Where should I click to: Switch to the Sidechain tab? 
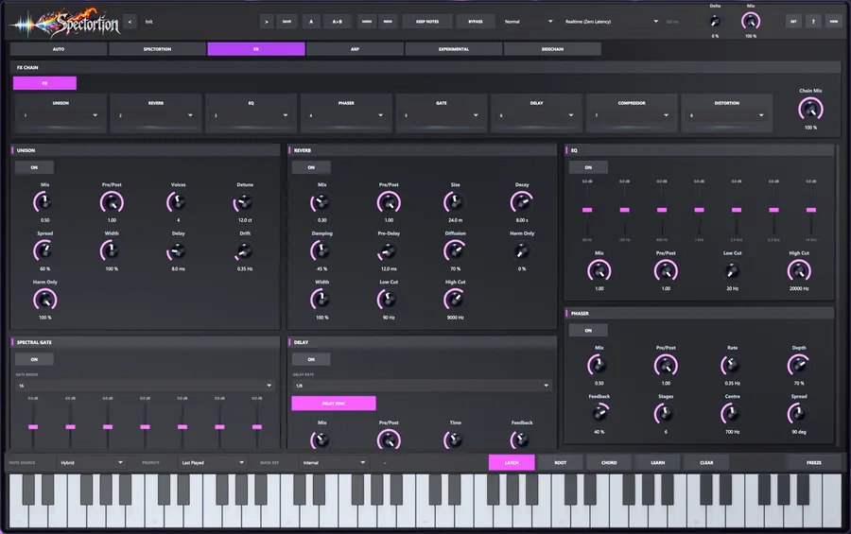pyautogui.click(x=552, y=49)
